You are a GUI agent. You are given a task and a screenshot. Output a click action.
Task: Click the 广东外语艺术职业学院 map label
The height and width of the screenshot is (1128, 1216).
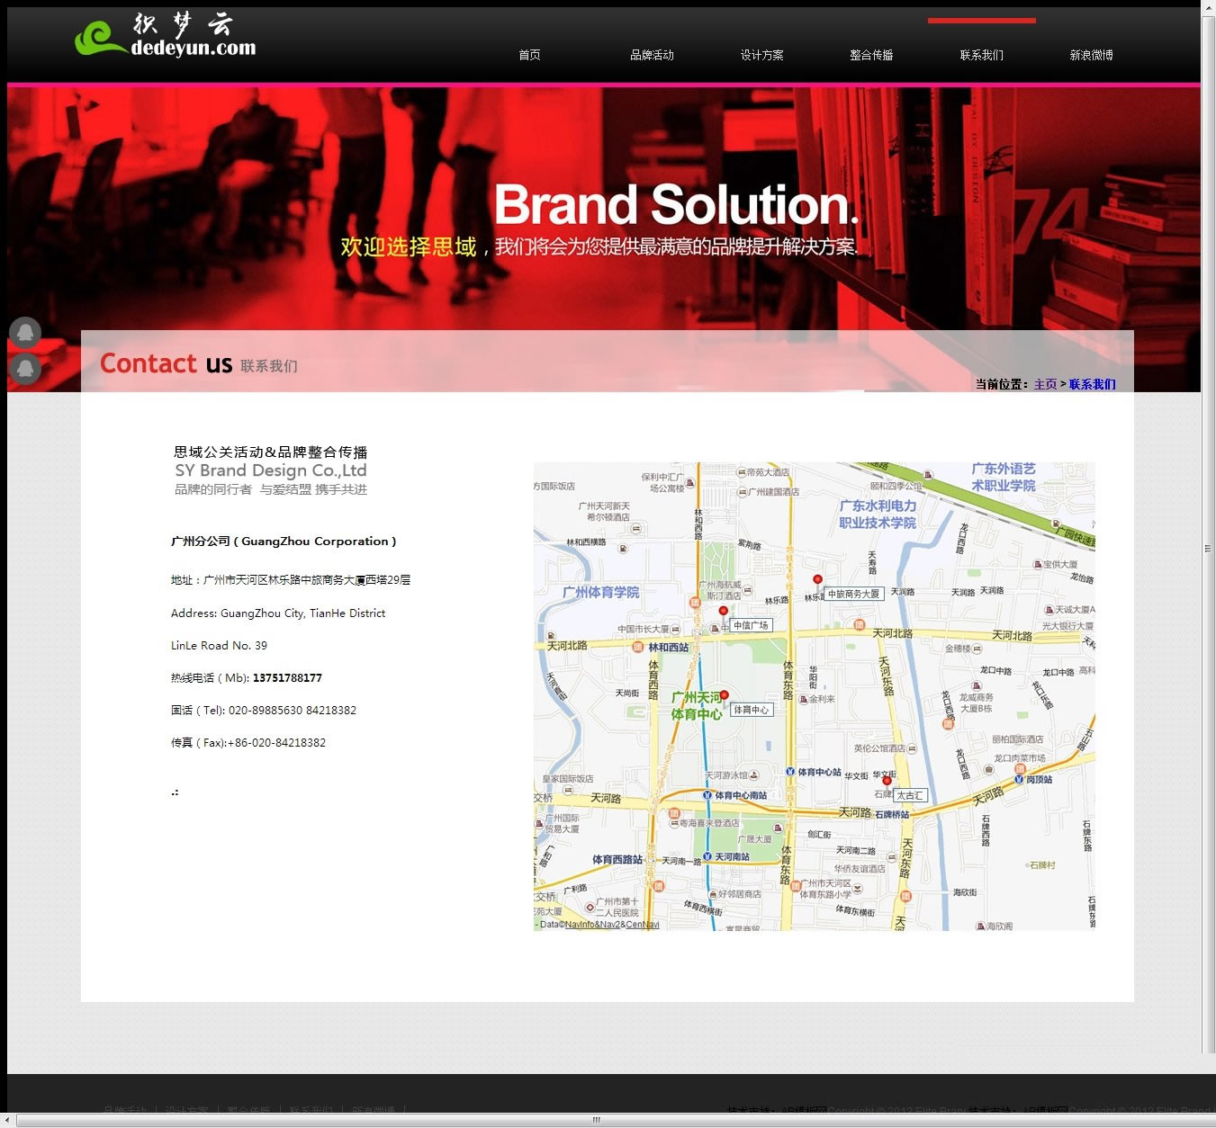pos(1004,477)
